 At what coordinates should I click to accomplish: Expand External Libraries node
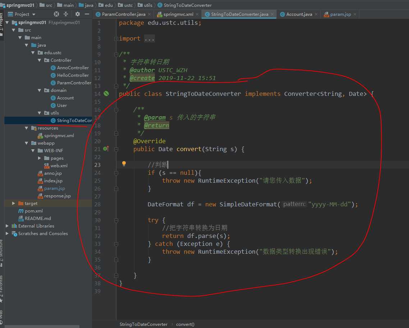pyautogui.click(x=7, y=226)
